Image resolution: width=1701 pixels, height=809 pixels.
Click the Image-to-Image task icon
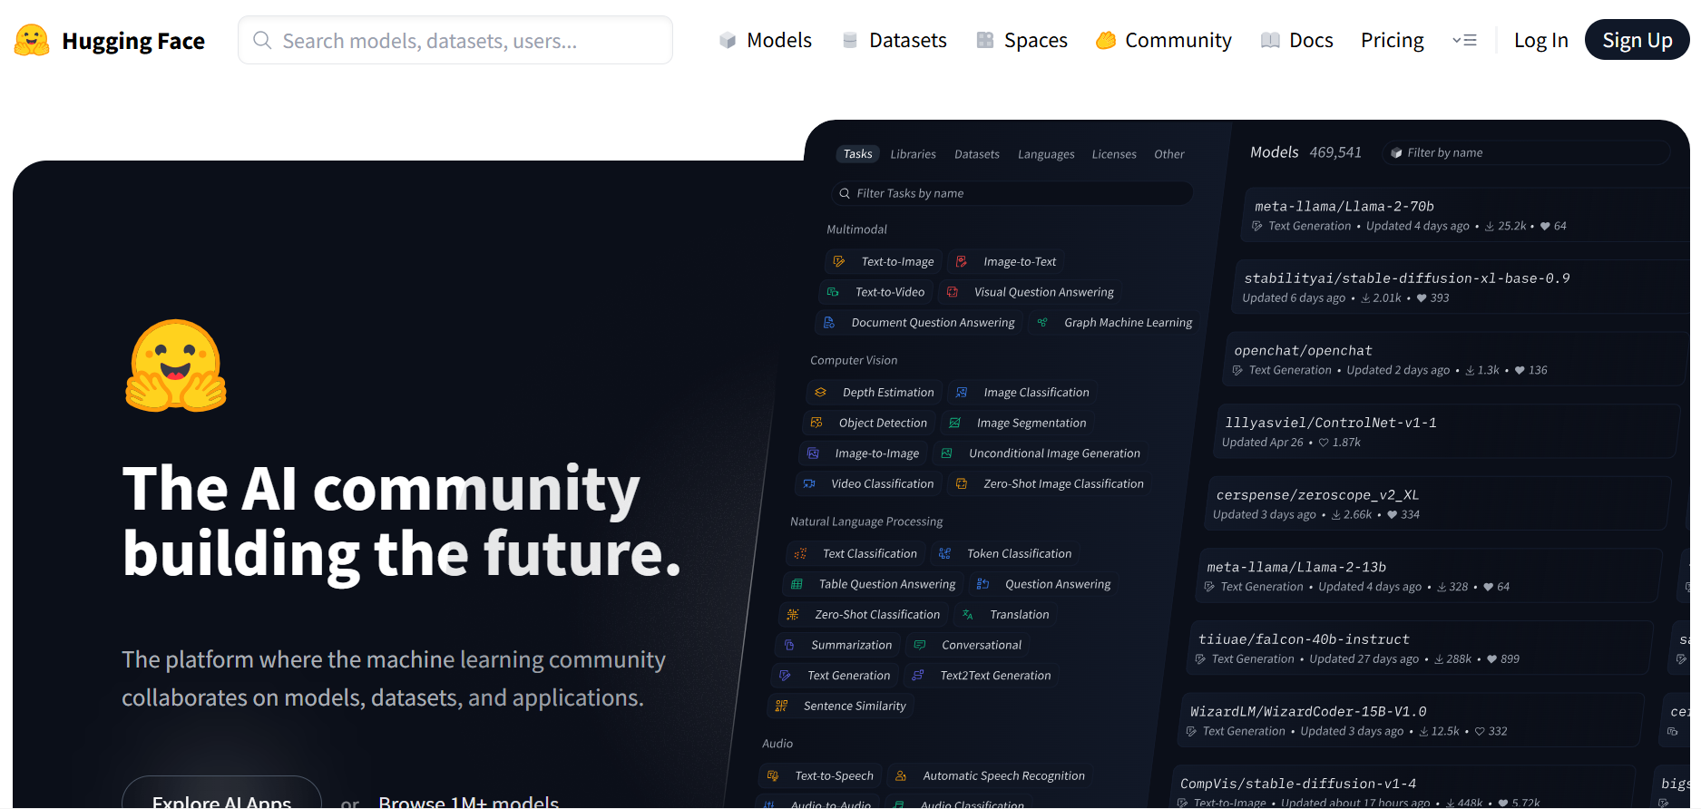813,453
